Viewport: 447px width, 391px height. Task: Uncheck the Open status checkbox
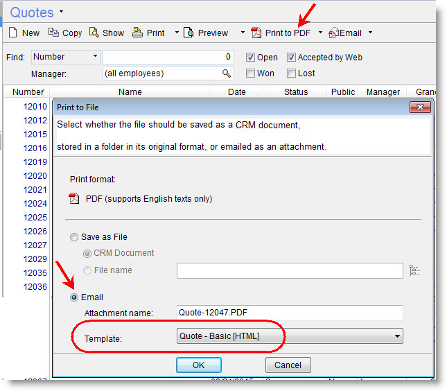click(x=250, y=58)
